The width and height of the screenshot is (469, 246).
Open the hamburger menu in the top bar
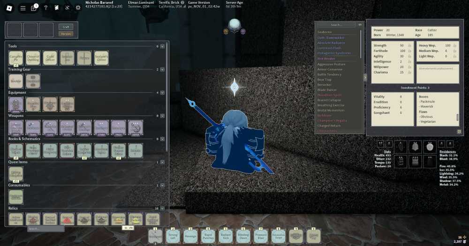tap(23, 8)
